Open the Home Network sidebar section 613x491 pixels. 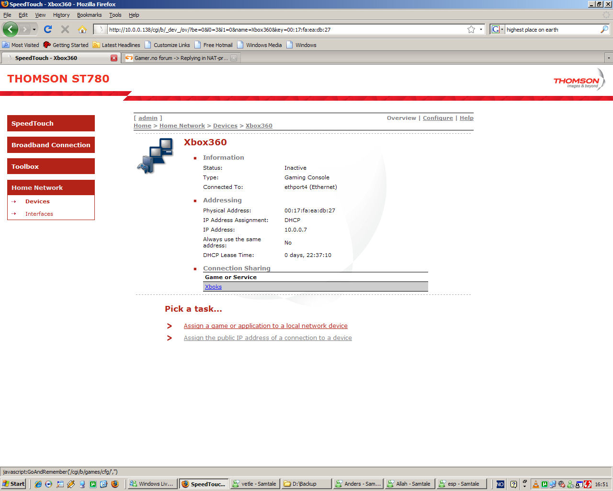[x=51, y=187]
